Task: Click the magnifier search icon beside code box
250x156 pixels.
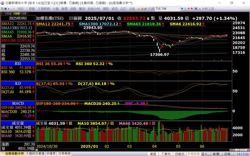Action: (x=185, y=9)
